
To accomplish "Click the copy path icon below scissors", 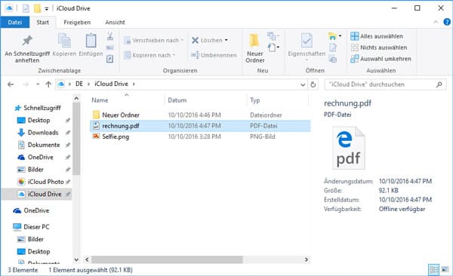I will point(109,48).
